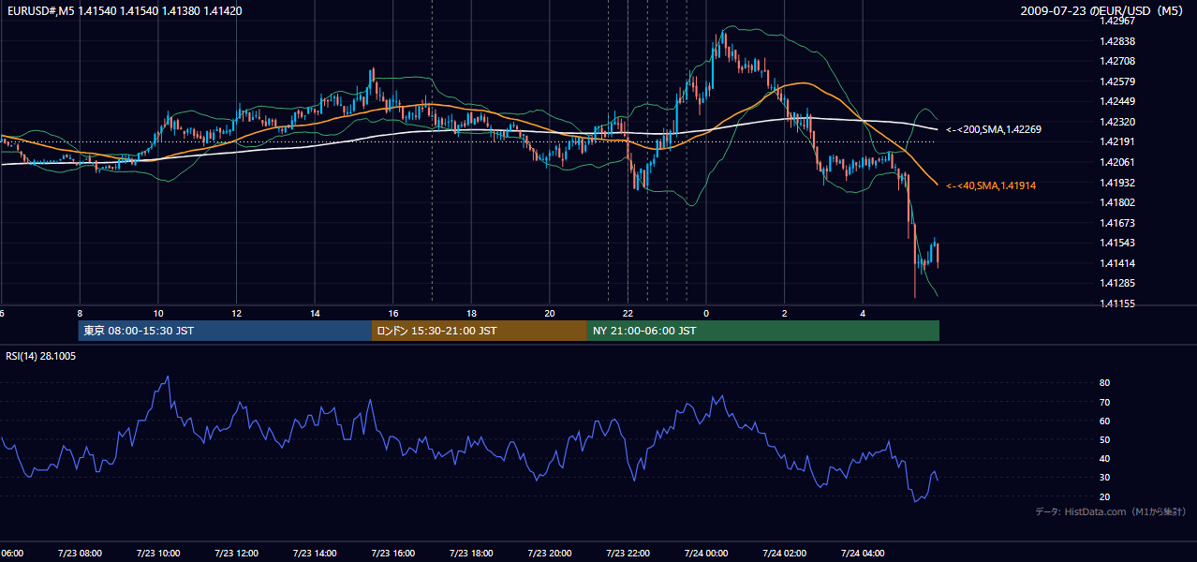This screenshot has height=562, width=1197.
Task: Click the RSI scale value 30
Action: point(1105,478)
